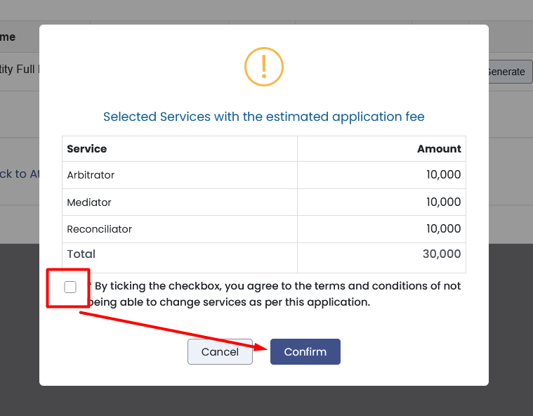Click the selected services heading text
Viewport: 533px width, 416px height.
pos(264,117)
